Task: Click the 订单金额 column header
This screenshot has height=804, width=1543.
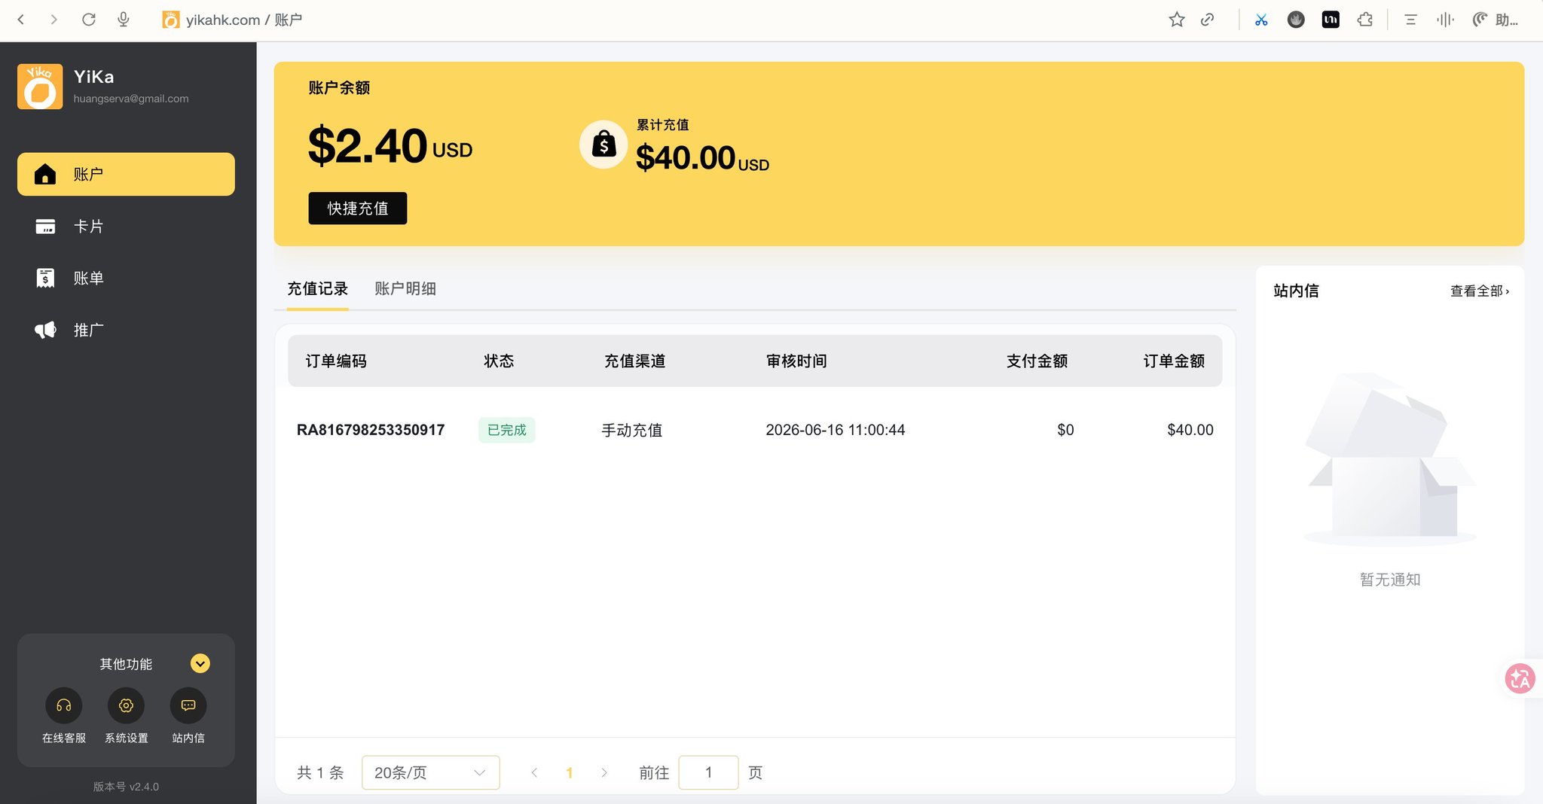Action: click(1174, 361)
